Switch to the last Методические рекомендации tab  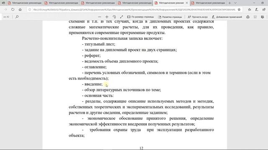pyautogui.click(x=209, y=3)
